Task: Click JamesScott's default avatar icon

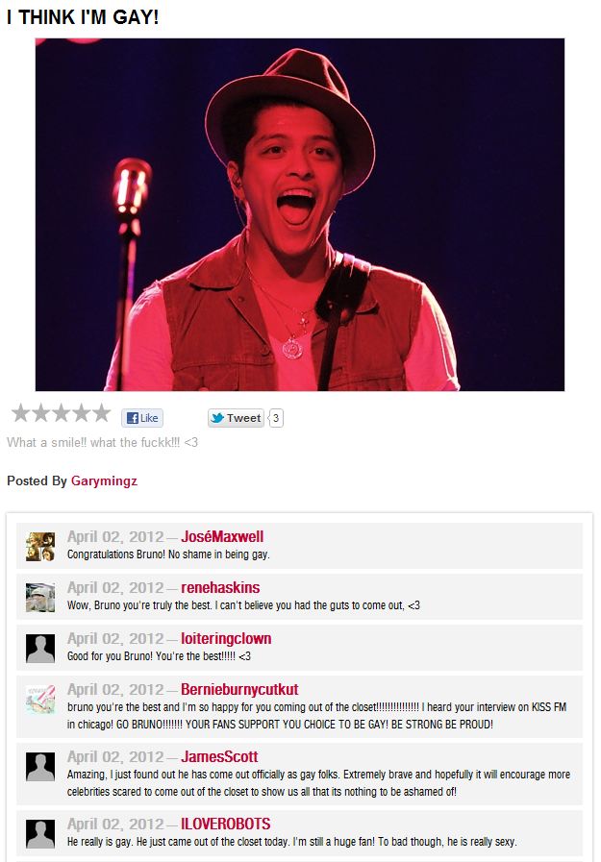Action: click(39, 764)
